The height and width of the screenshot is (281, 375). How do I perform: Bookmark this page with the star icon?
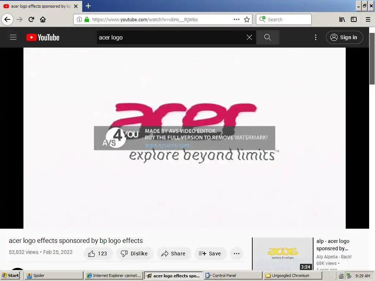247,20
